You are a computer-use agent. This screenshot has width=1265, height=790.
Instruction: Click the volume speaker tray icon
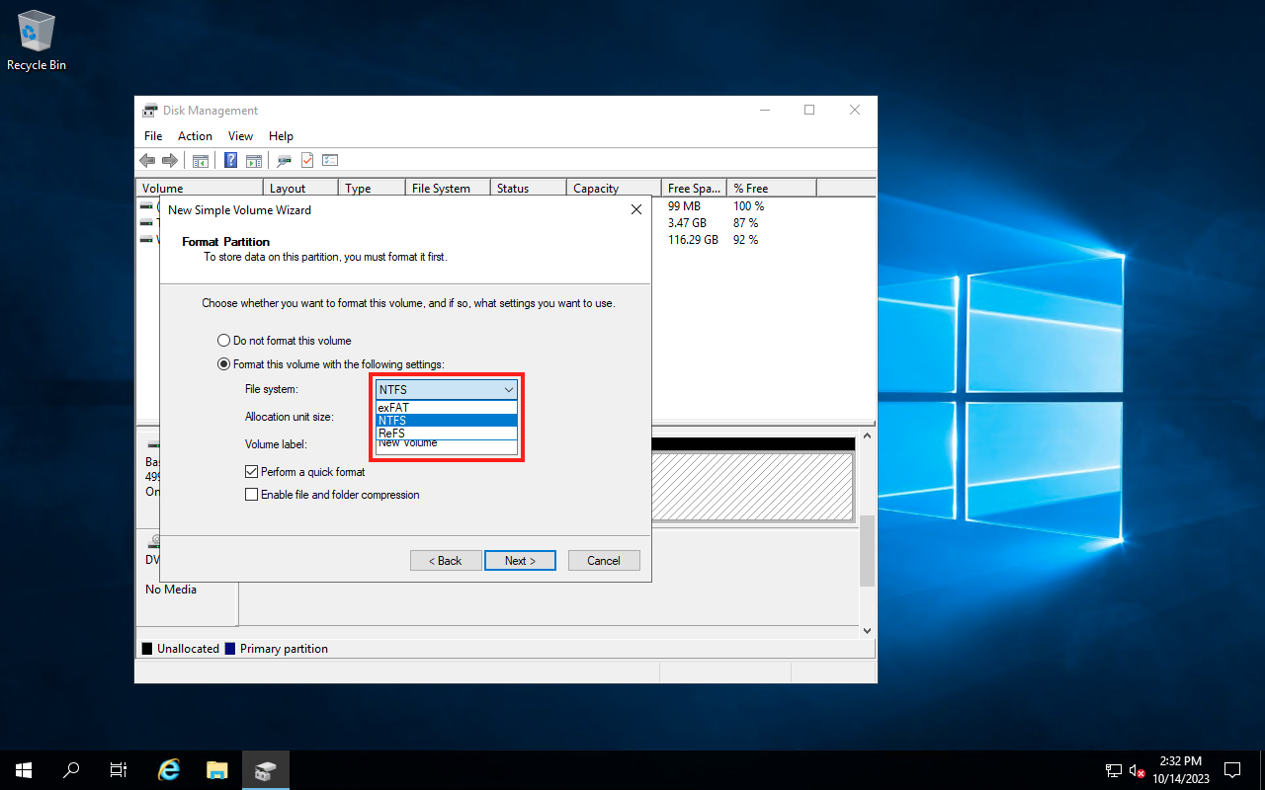click(1138, 770)
